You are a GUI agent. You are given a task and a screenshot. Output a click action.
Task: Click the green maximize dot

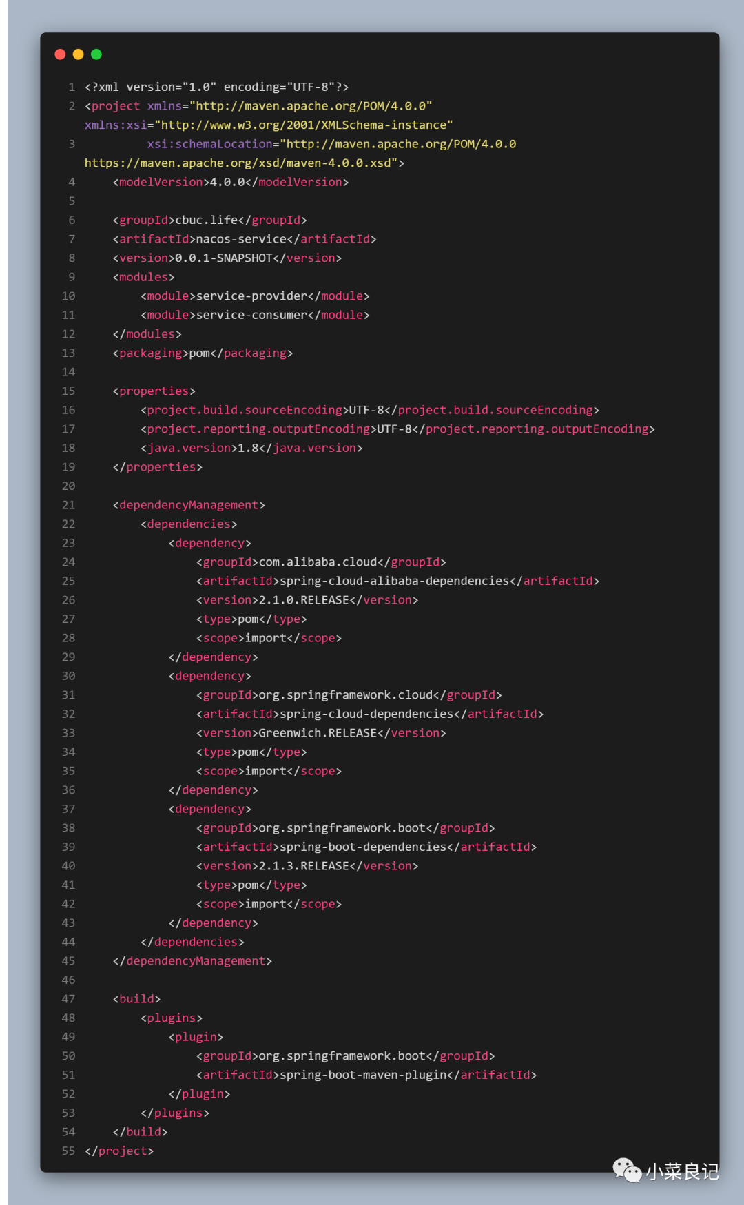(x=96, y=54)
